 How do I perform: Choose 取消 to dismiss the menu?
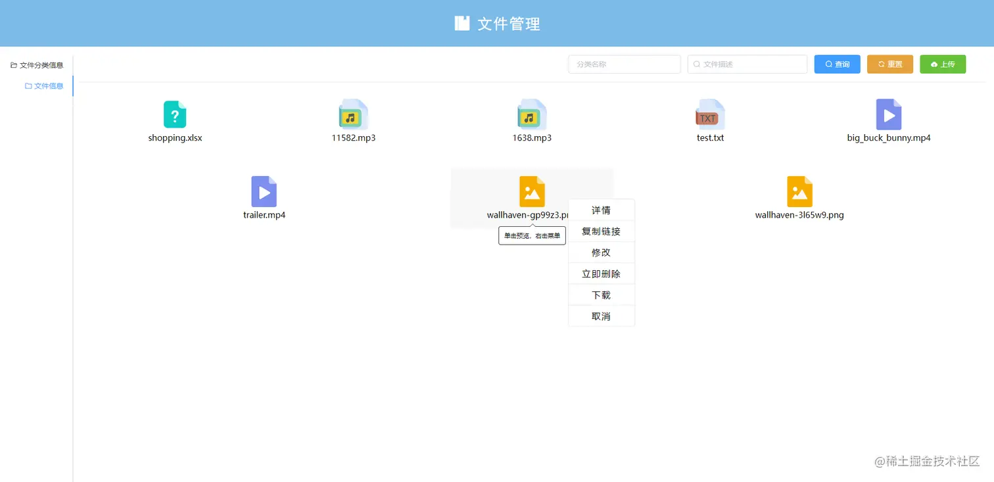[x=600, y=316]
